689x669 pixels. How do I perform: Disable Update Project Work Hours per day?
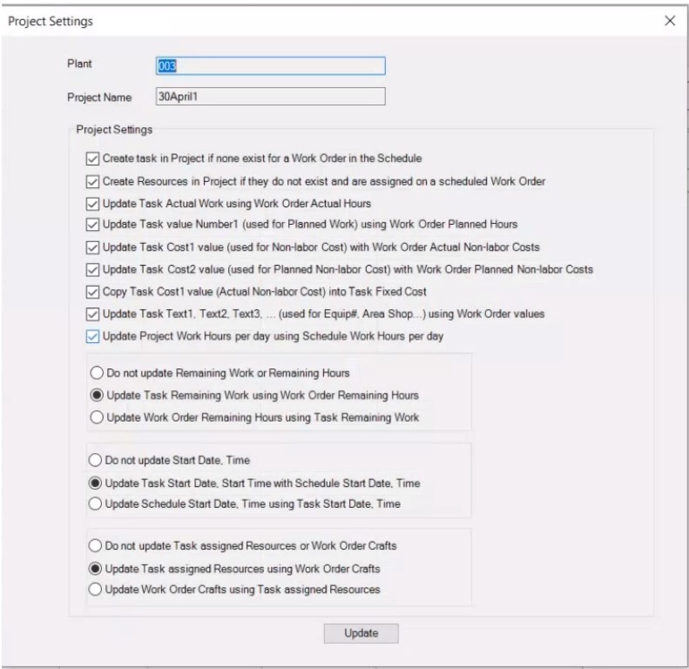click(93, 336)
